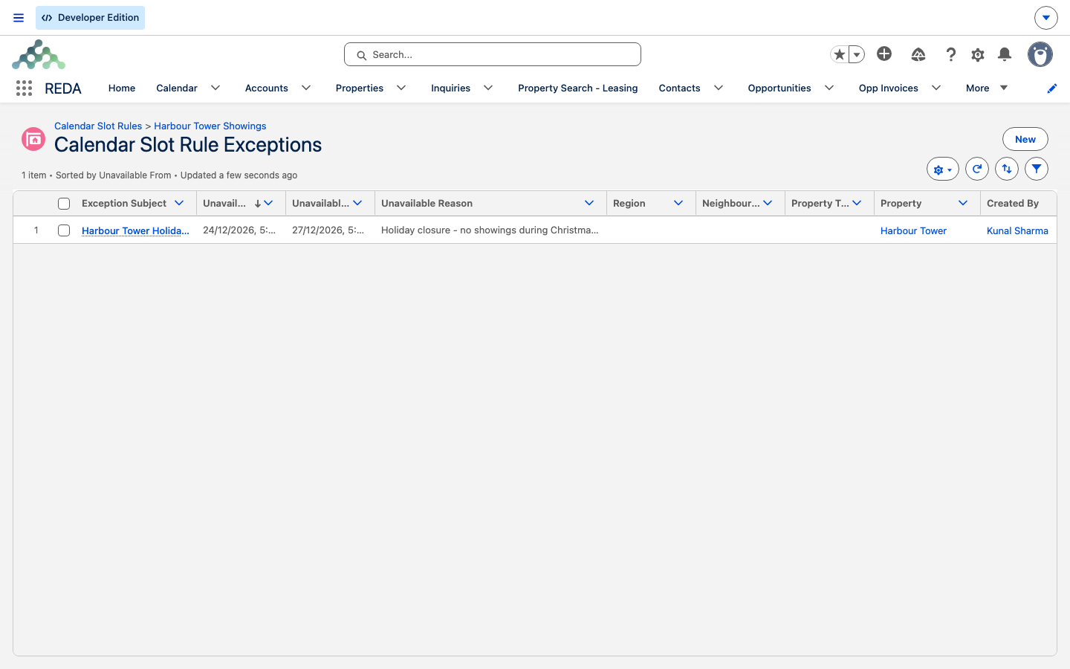This screenshot has height=669, width=1070.
Task: Click the REDA company logo
Action: tap(39, 54)
